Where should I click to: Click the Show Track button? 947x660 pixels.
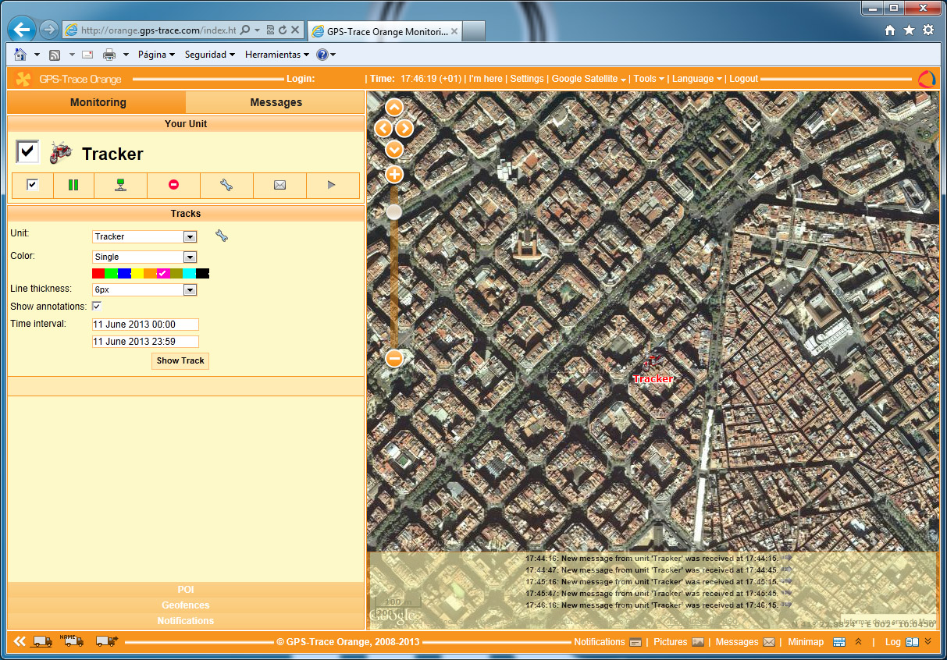(180, 360)
